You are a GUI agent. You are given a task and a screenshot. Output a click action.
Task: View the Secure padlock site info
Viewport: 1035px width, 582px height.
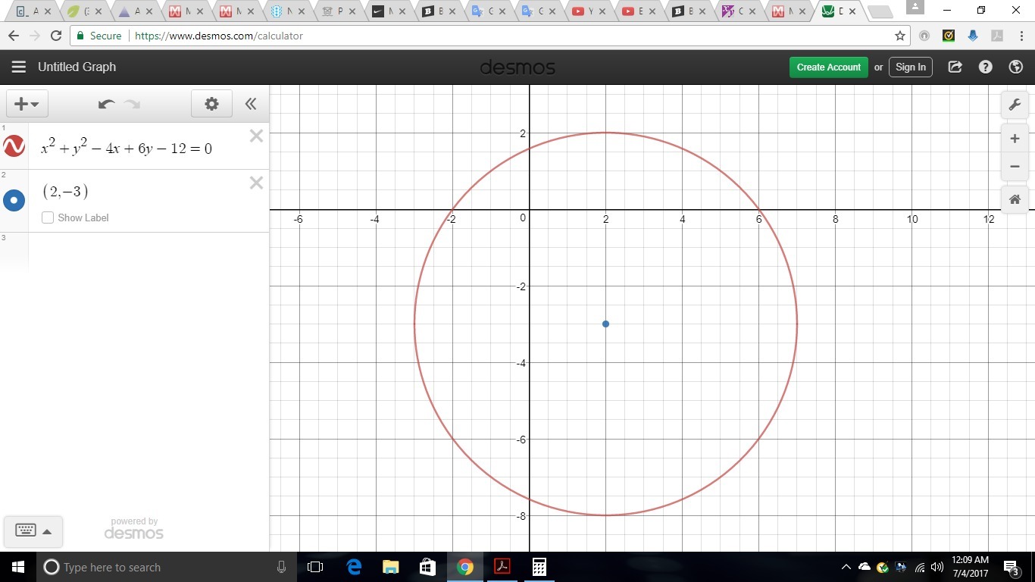[98, 36]
